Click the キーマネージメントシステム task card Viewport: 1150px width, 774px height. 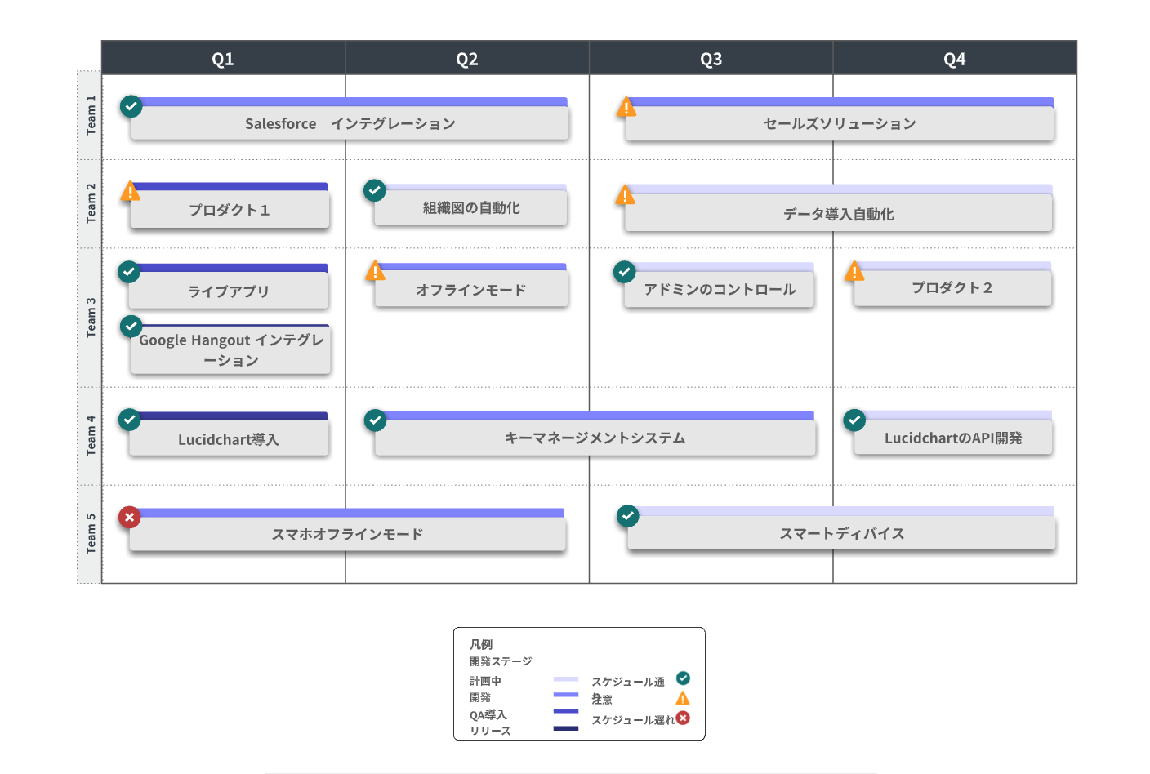pos(595,438)
